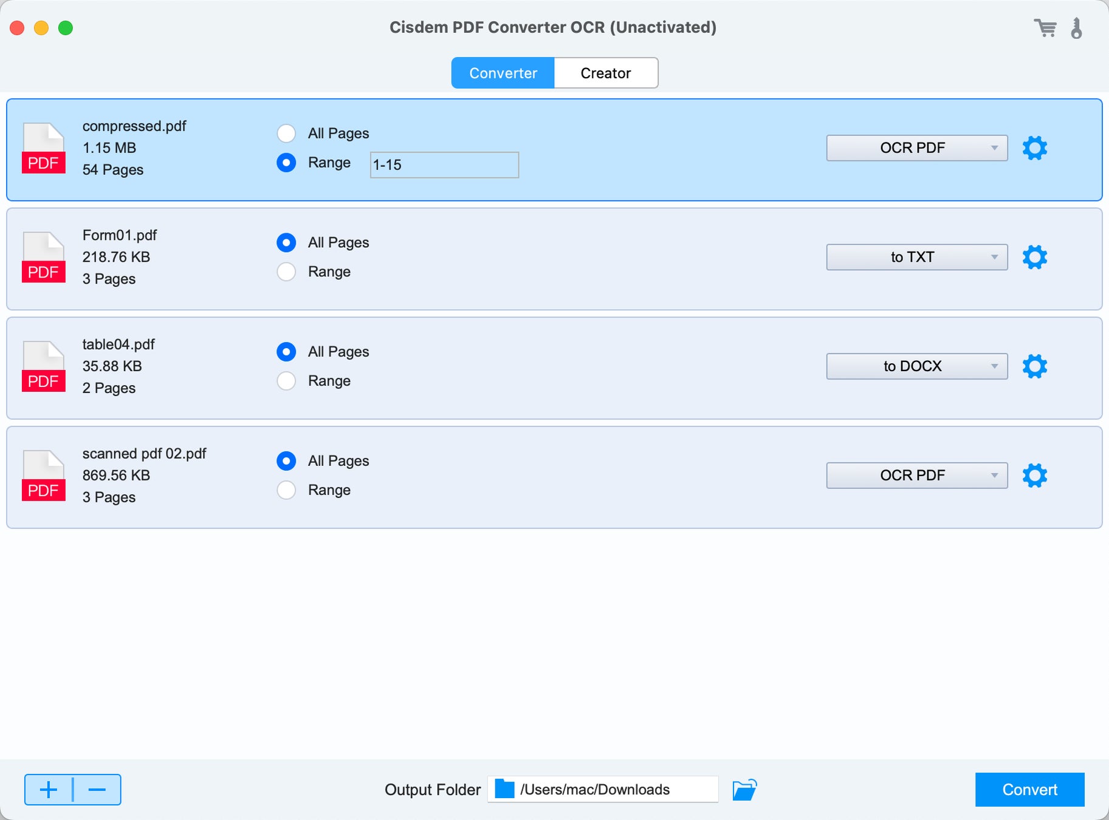Open the shopping cart purchase icon

1045,28
